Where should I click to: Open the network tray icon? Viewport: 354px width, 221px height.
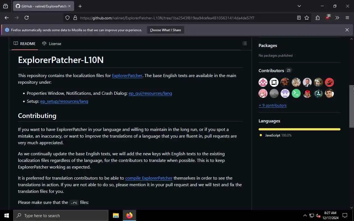click(312, 215)
